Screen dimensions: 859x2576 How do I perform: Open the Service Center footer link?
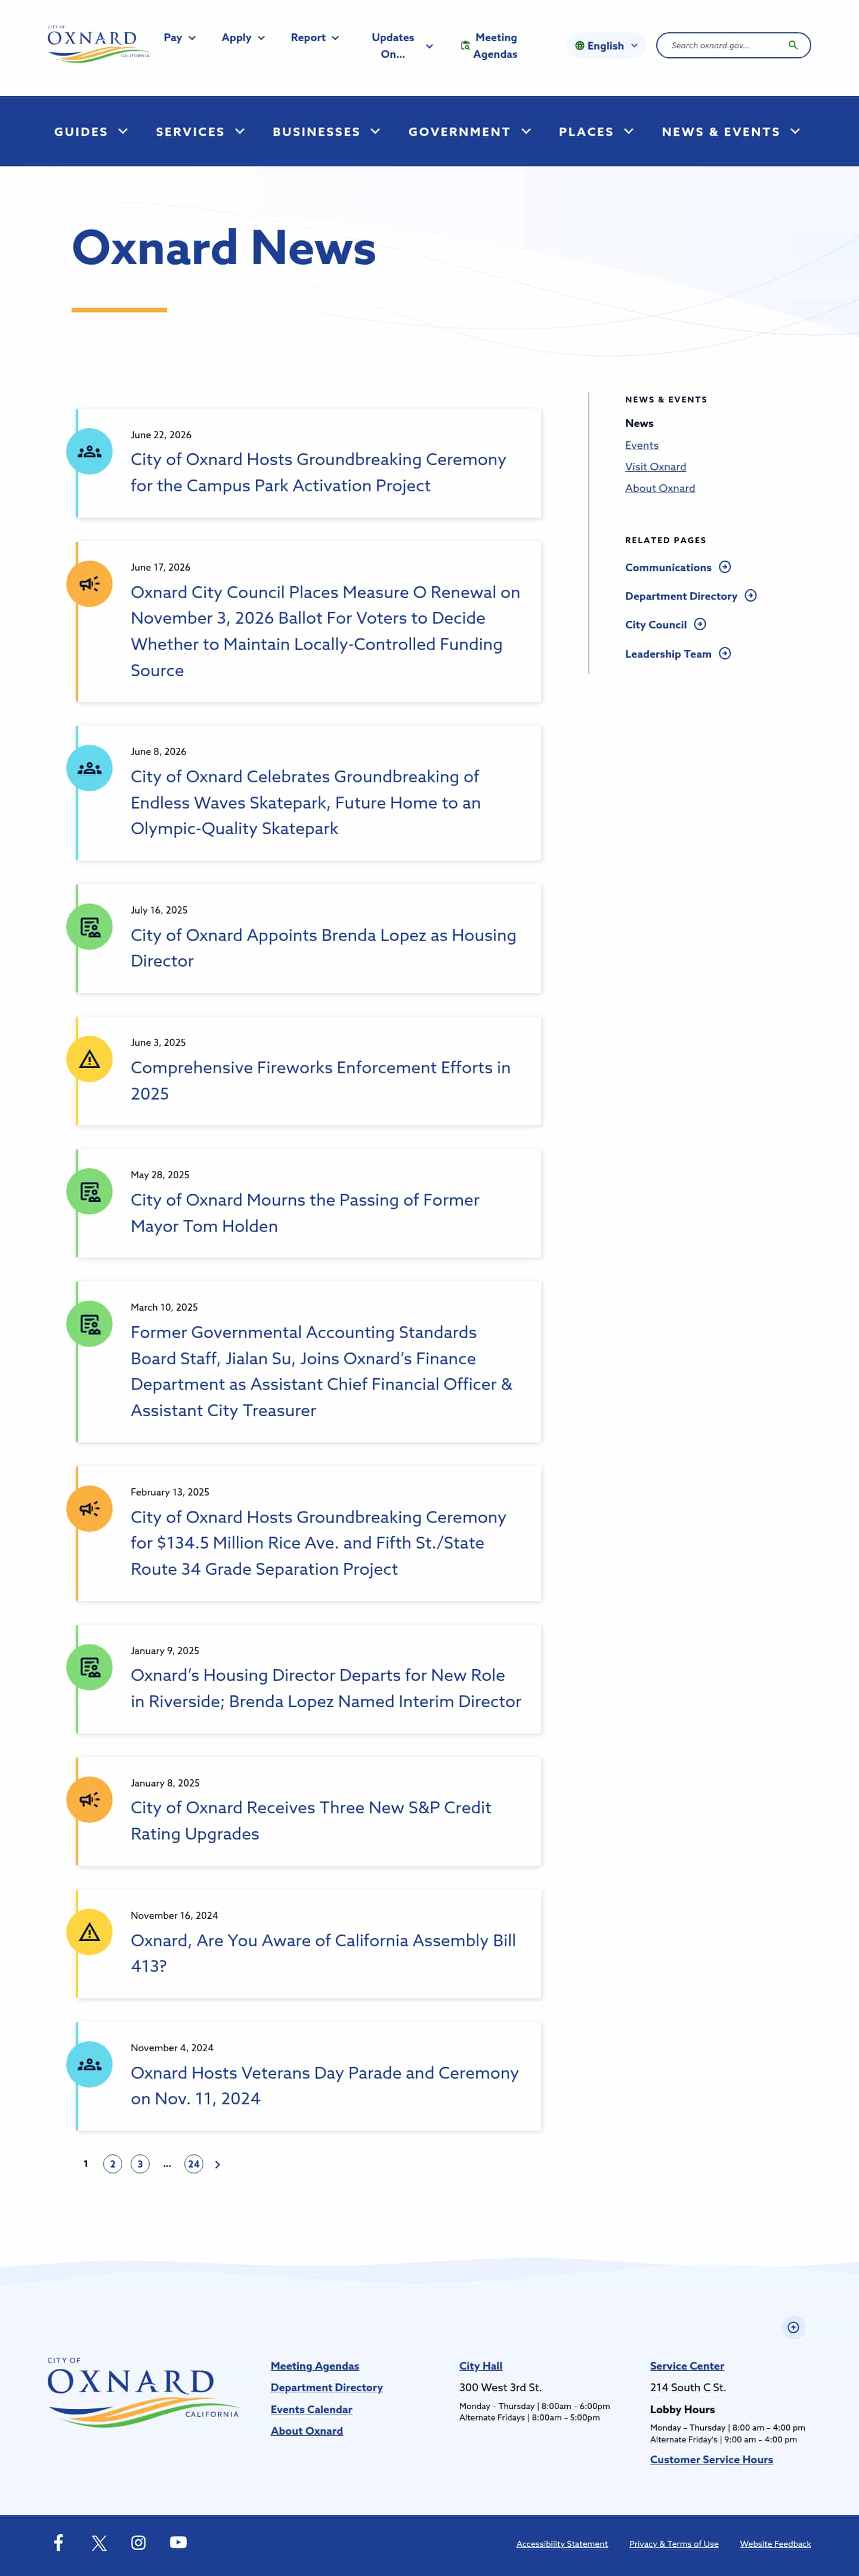tap(687, 2366)
